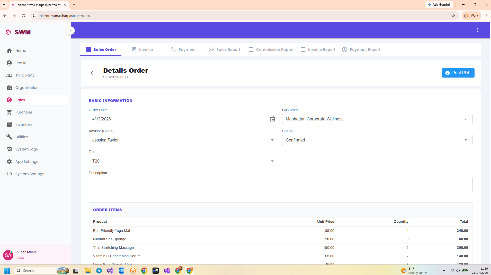Click the Print PDF button
This screenshot has height=275, width=491.
coord(458,73)
